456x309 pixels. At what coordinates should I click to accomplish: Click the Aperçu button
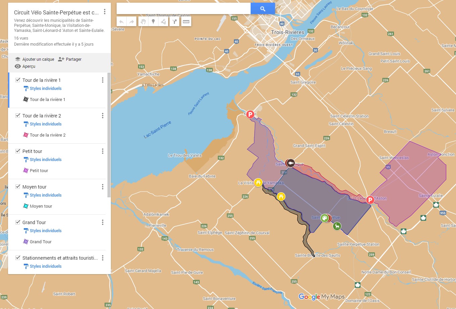tap(25, 66)
